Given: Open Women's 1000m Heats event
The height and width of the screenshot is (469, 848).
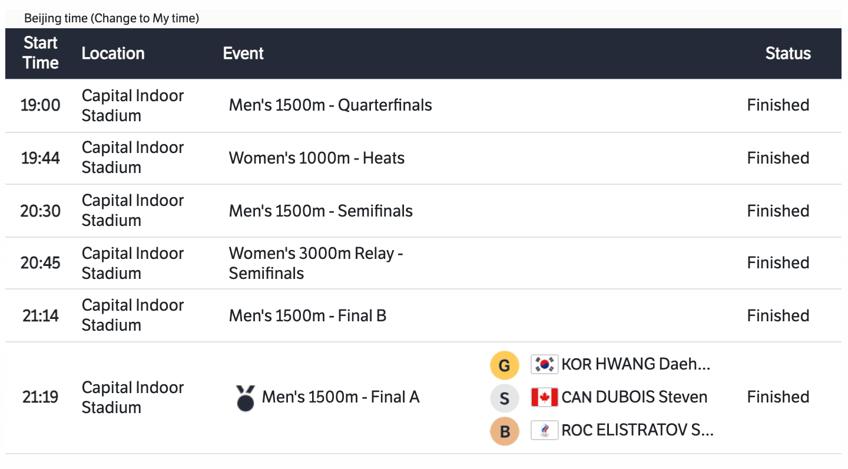Looking at the screenshot, I should tap(317, 158).
